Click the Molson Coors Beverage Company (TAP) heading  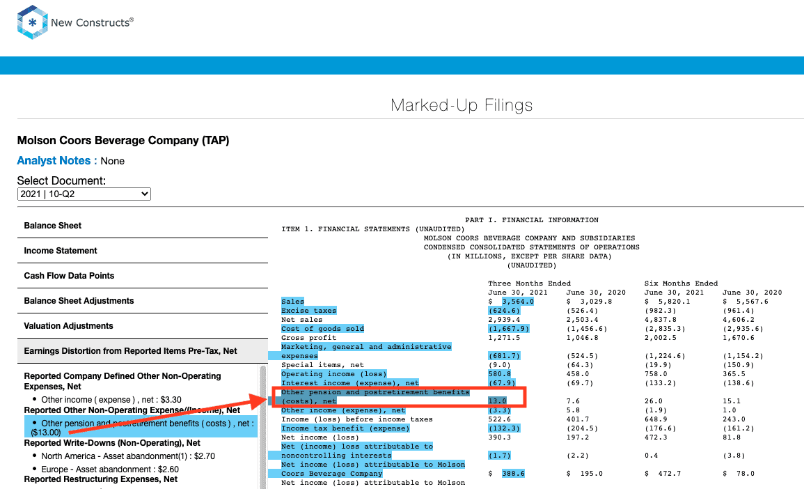tap(123, 141)
